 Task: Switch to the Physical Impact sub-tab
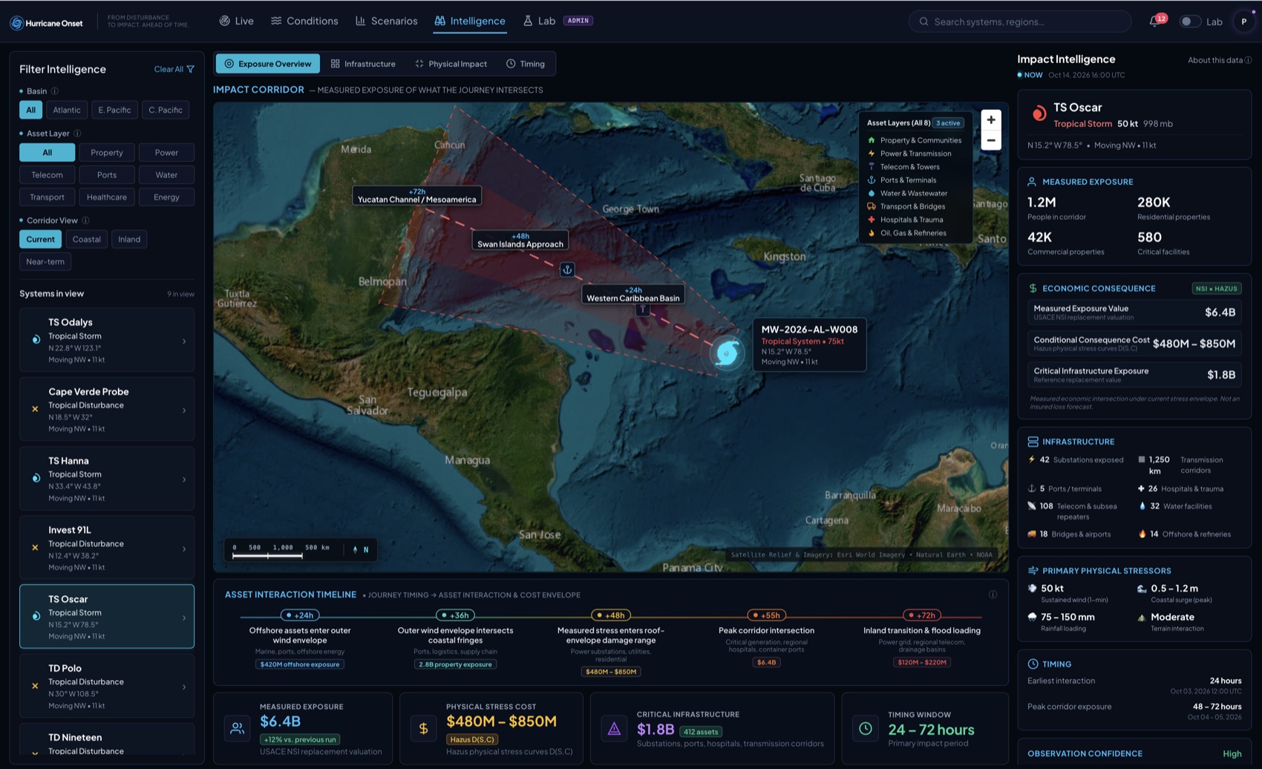(451, 64)
